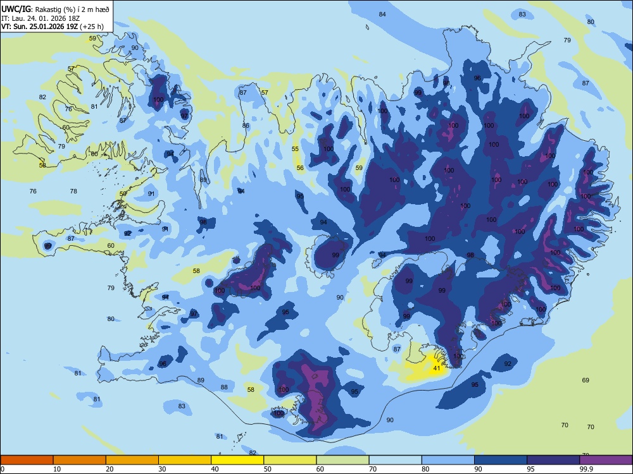This screenshot has height=474, width=633.
Task: Click the '78' value over the western sea
Action: pos(73,191)
